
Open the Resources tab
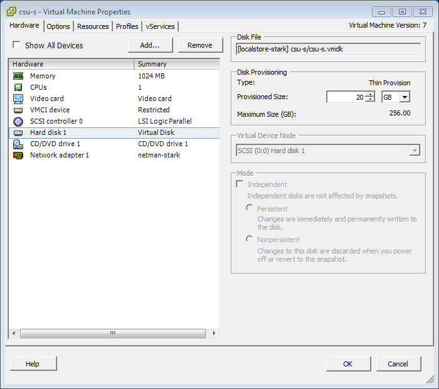click(x=93, y=26)
